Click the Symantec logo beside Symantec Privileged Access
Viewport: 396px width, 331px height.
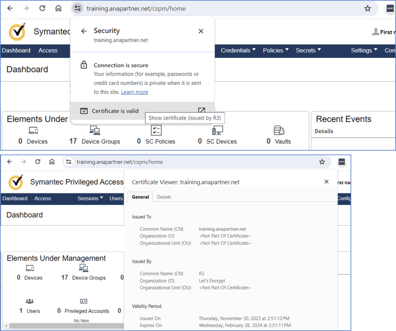click(x=15, y=182)
